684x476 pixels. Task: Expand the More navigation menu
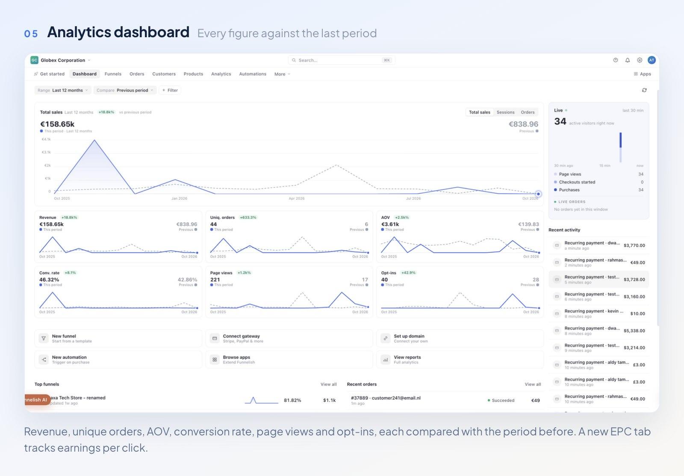[282, 74]
